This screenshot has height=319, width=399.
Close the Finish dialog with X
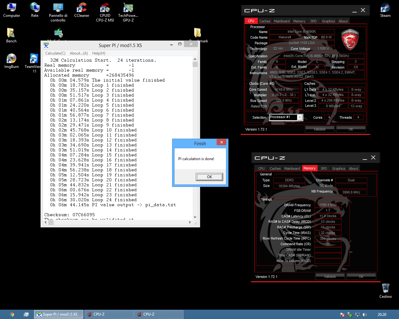click(221, 142)
